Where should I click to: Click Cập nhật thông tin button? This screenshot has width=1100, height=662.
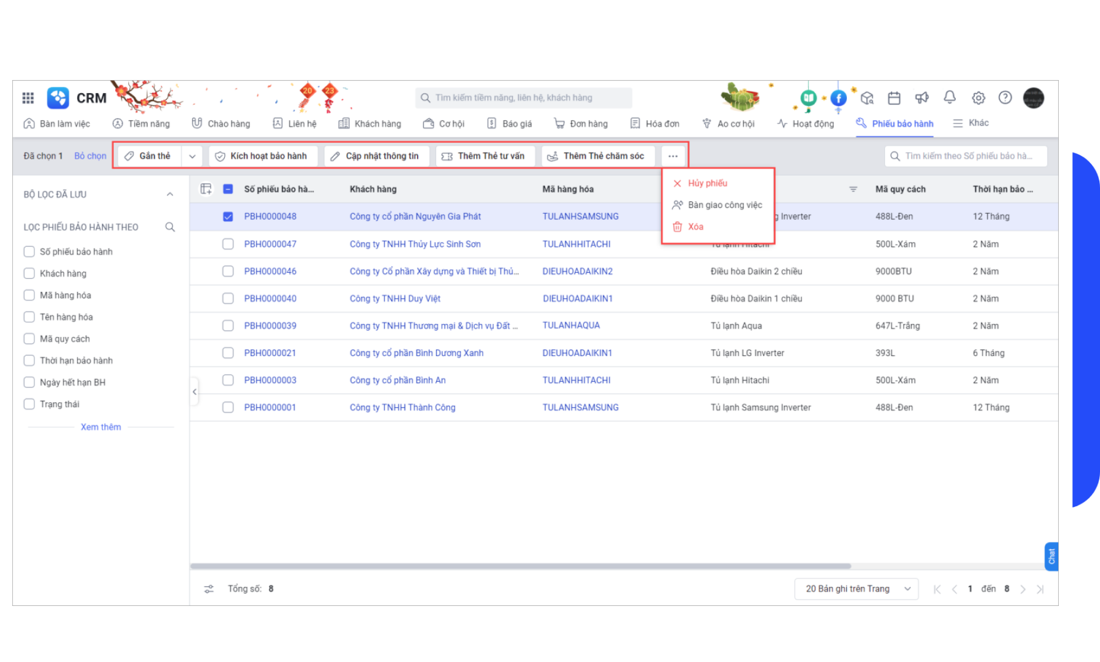click(376, 156)
